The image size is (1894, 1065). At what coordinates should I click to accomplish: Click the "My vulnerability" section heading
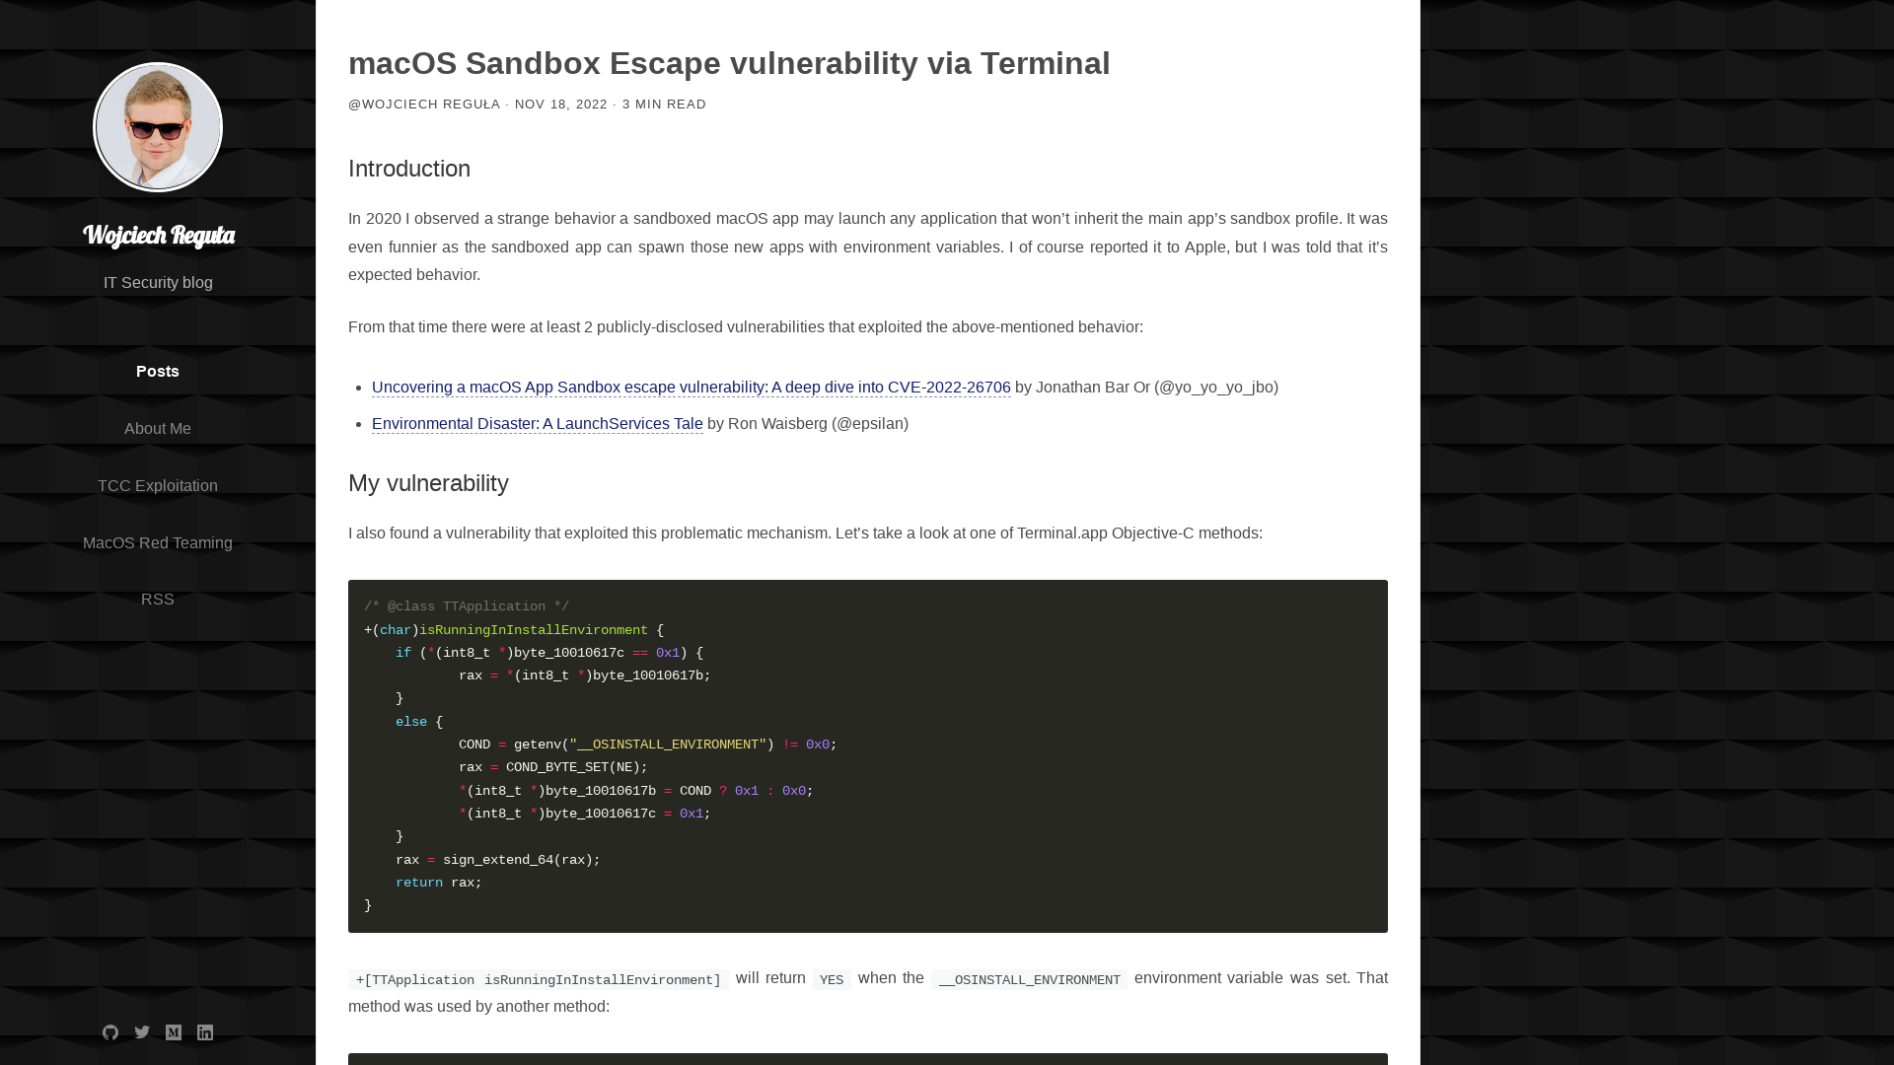click(x=428, y=483)
